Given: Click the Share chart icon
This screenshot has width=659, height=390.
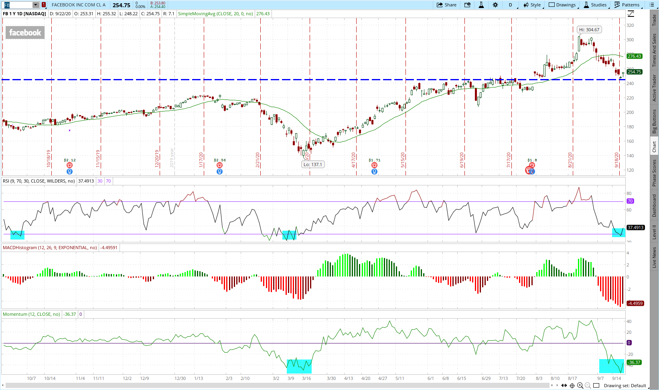Looking at the screenshot, I should 446,5.
